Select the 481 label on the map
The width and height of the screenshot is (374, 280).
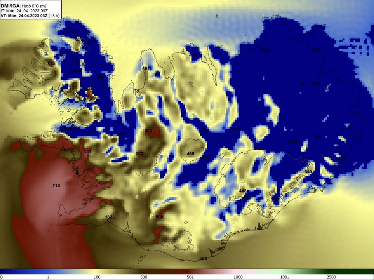point(146,68)
